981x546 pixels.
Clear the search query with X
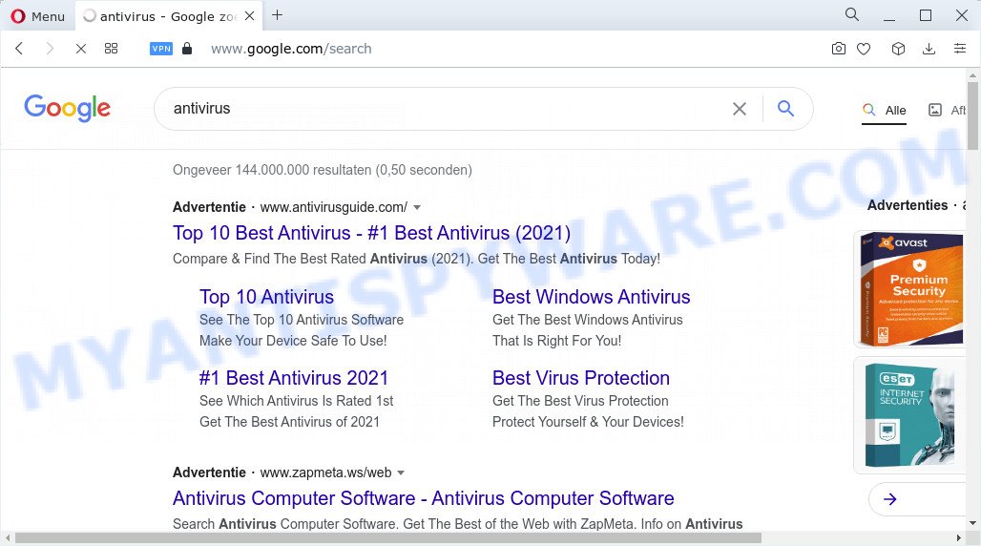(x=739, y=109)
